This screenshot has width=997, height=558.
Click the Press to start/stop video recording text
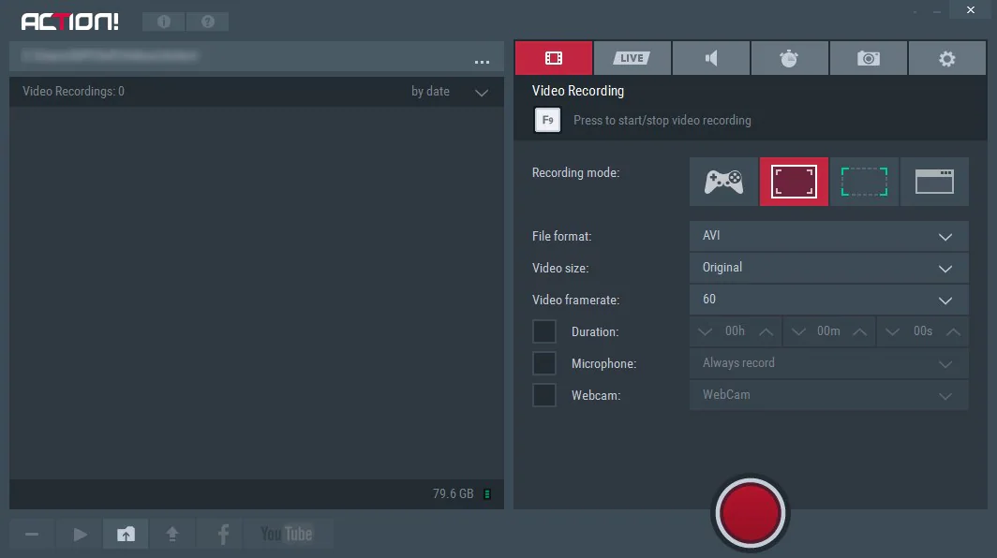point(662,120)
